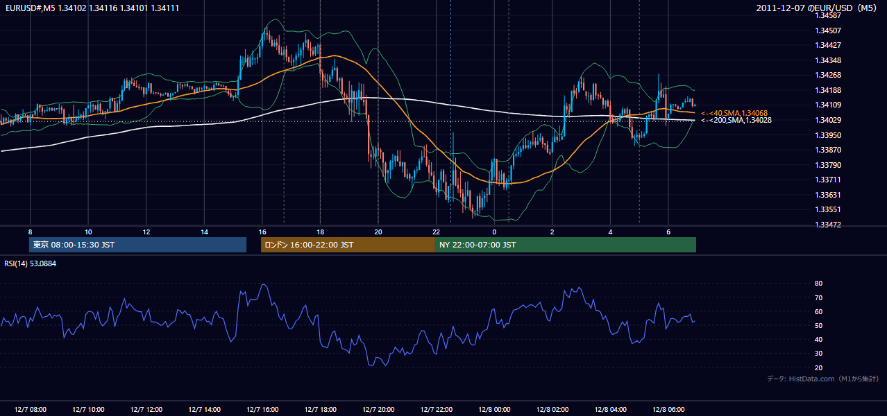The height and width of the screenshot is (416, 887).
Task: Click the 12/7 08:00 bottom time label
Action: pyautogui.click(x=30, y=409)
